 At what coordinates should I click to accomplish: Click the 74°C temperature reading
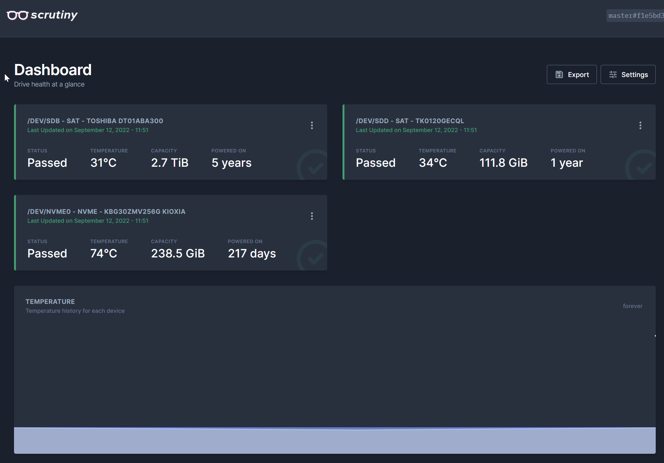(104, 253)
